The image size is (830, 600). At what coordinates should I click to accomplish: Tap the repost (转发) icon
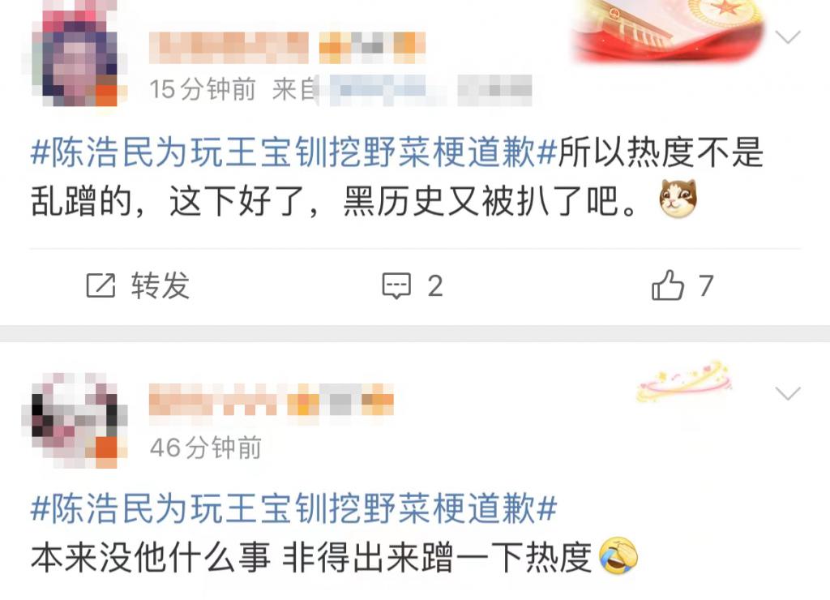(x=101, y=285)
